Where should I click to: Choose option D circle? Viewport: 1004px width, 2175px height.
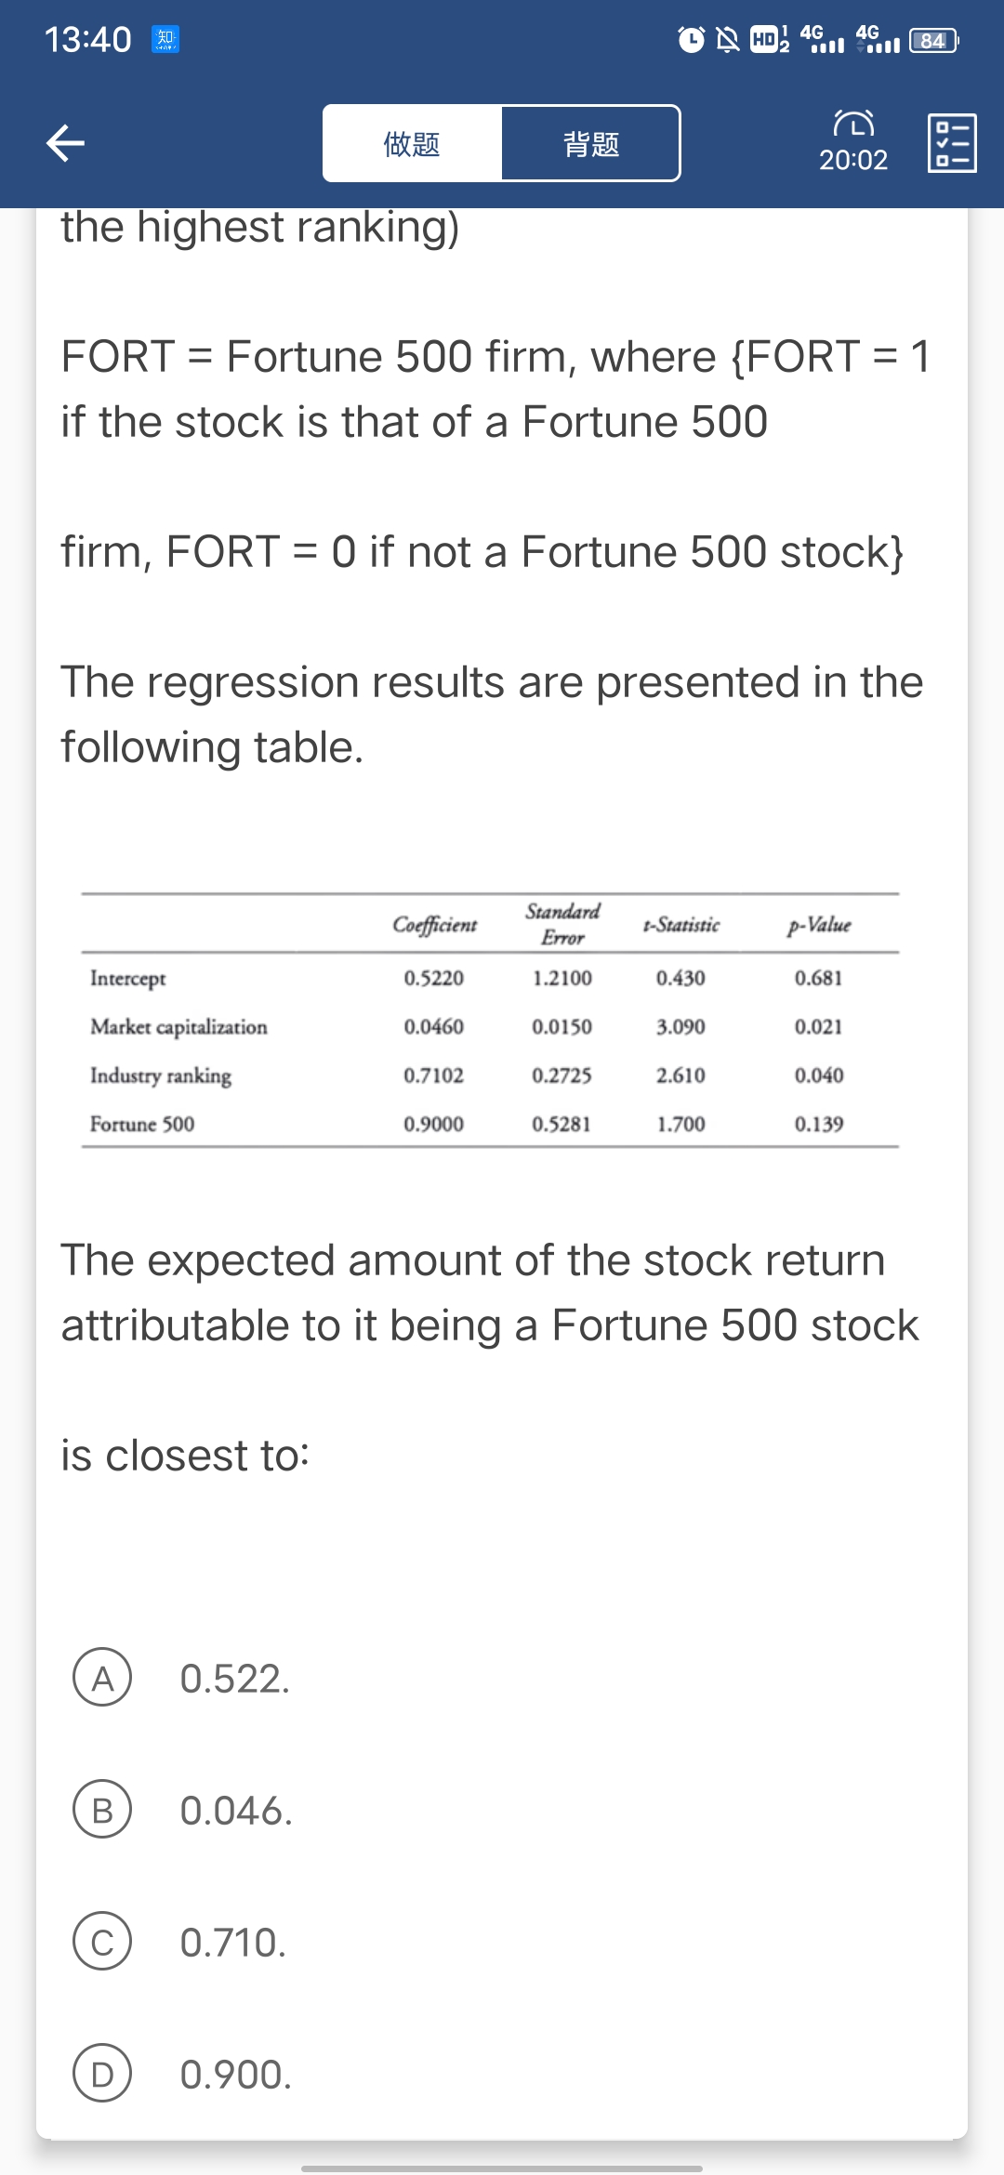pos(102,2074)
